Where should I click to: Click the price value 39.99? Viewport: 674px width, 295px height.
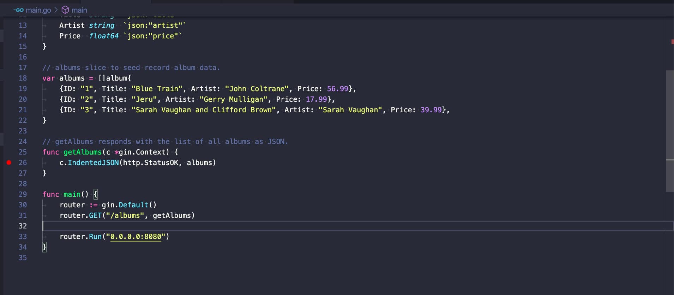point(431,110)
